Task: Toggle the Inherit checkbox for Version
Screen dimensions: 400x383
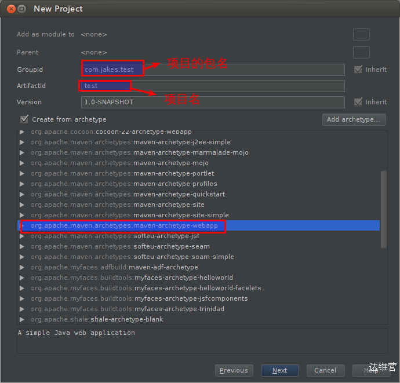Action: click(x=358, y=102)
